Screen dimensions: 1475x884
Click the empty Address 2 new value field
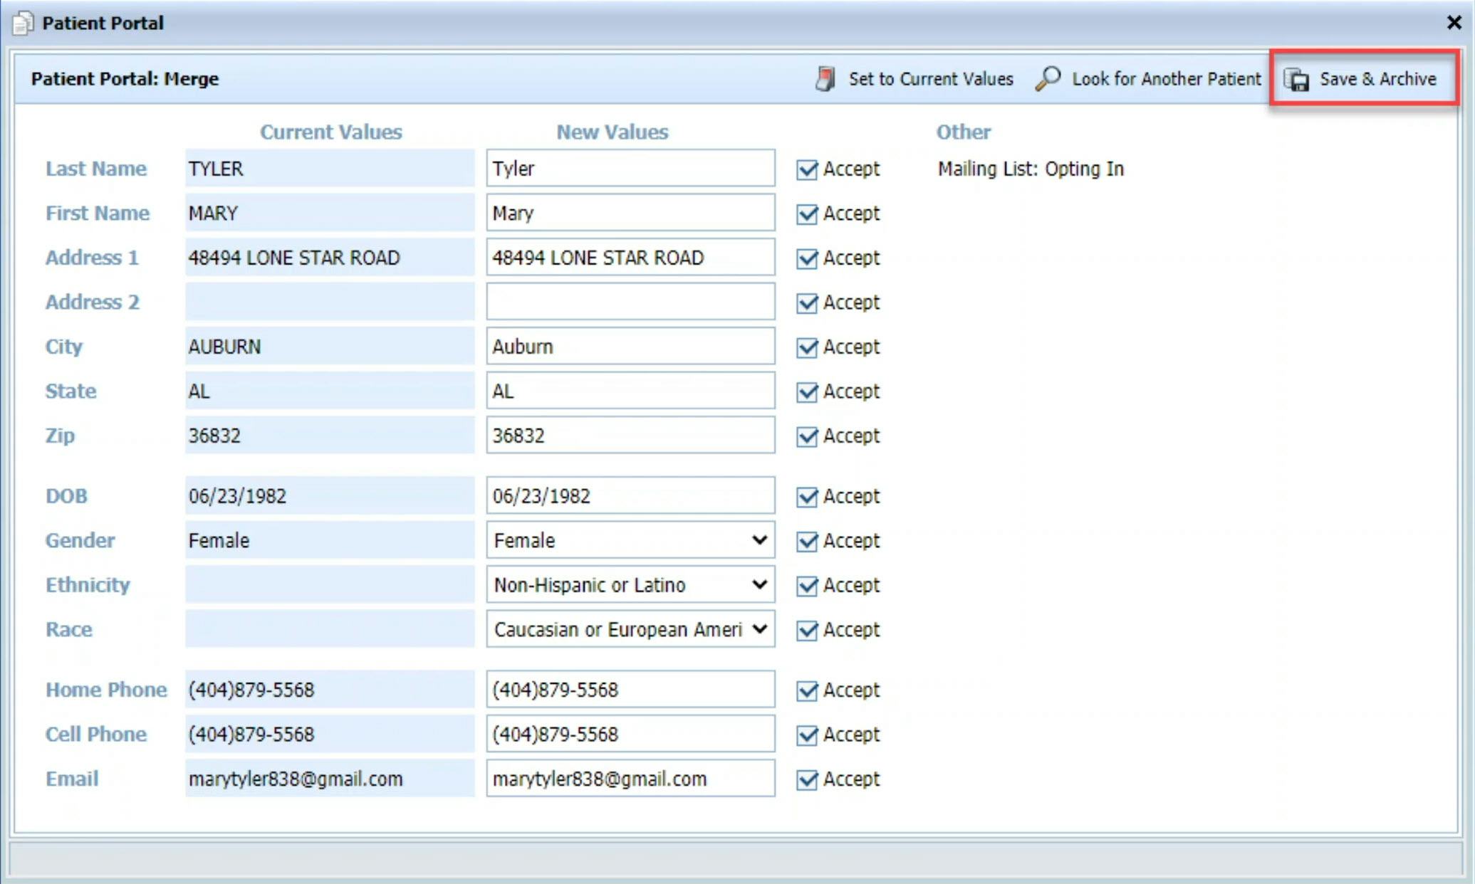(630, 302)
